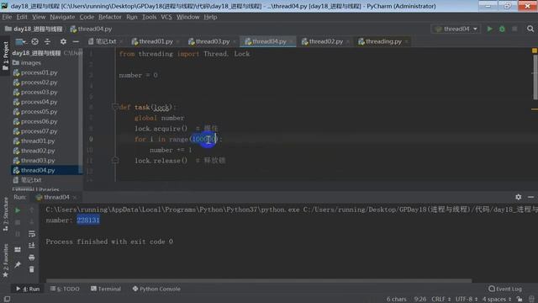Click cursor position 9:26 in status bar
Viewport: 538px width, 303px height.
(420, 300)
